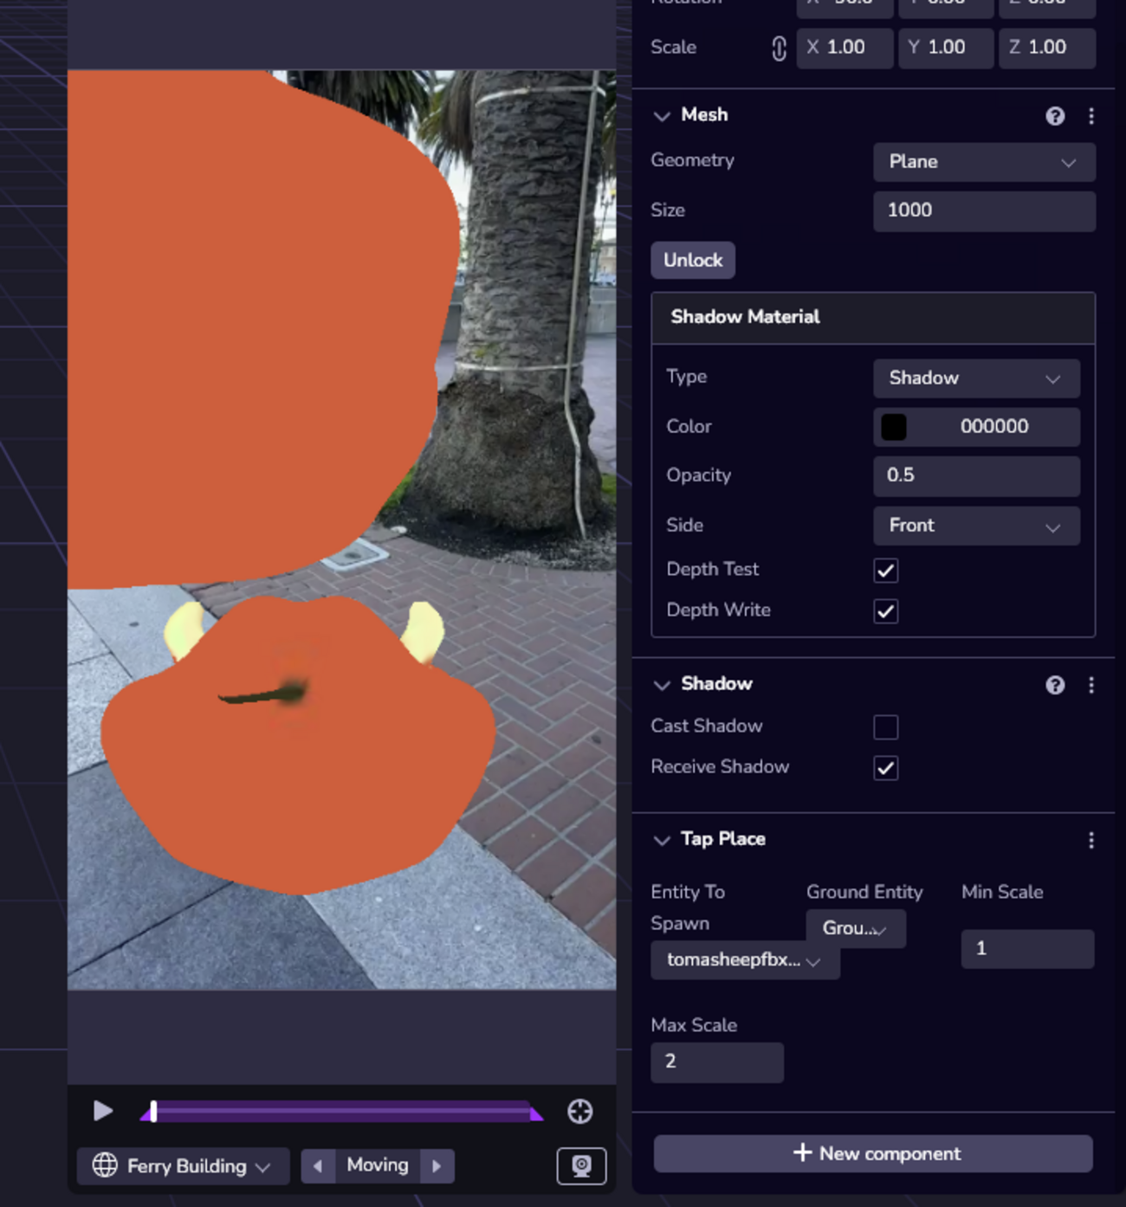Disable the Depth Test checkbox
Image resolution: width=1126 pixels, height=1207 pixels.
click(x=885, y=571)
